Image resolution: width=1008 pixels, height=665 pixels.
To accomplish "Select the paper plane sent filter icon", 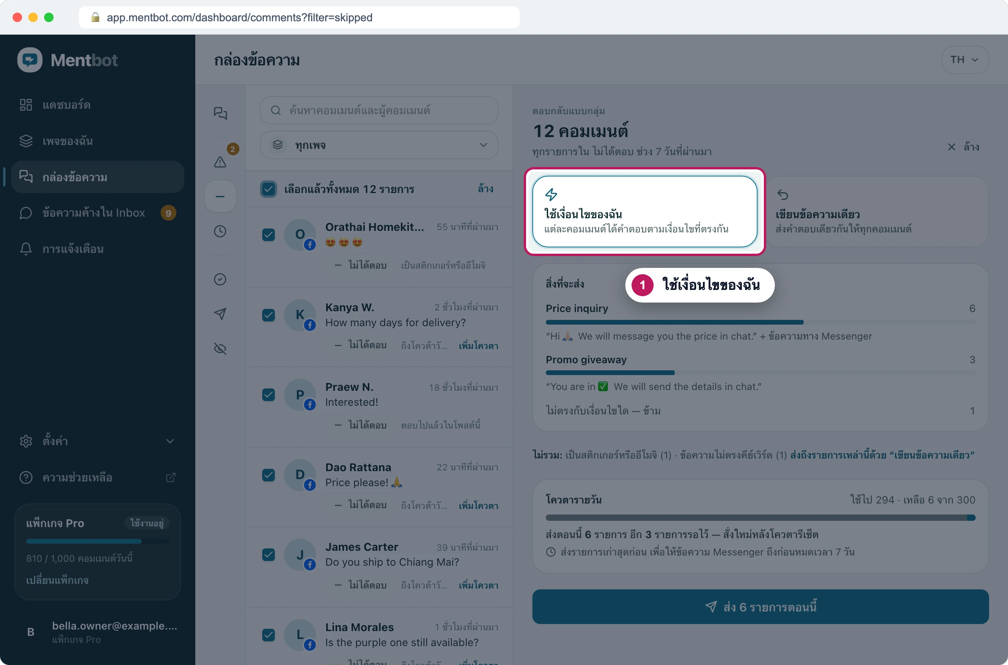I will (x=220, y=314).
